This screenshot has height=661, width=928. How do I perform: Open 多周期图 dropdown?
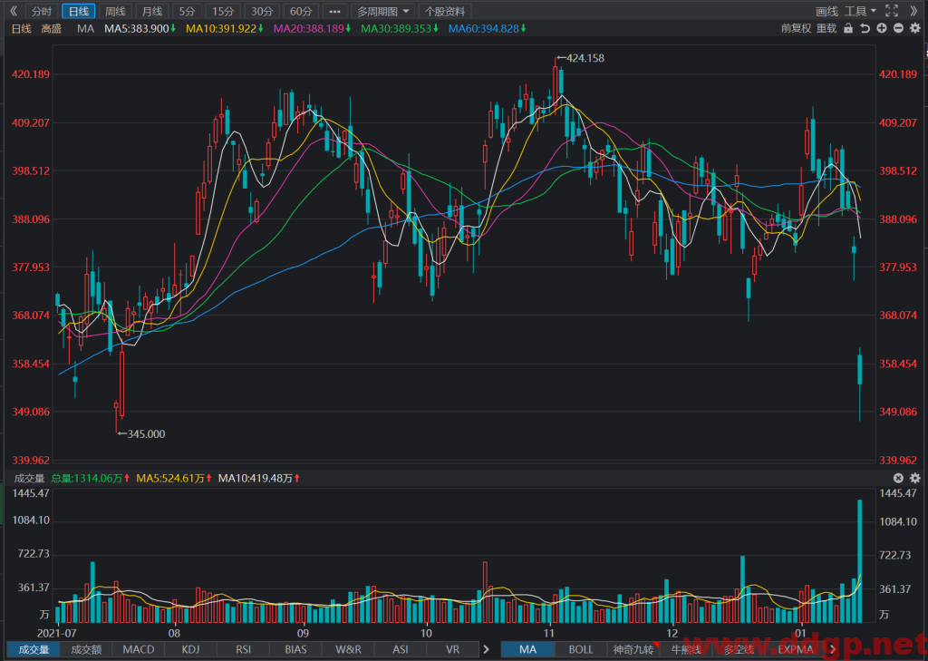383,11
